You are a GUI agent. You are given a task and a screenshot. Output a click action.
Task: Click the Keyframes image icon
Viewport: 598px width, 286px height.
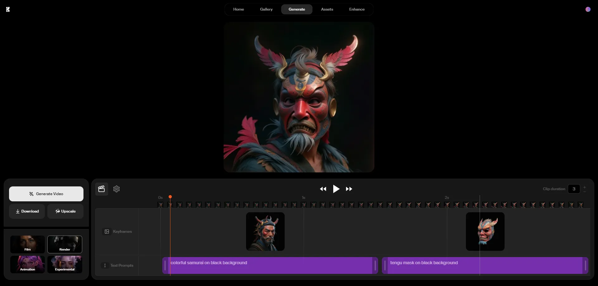(107, 232)
